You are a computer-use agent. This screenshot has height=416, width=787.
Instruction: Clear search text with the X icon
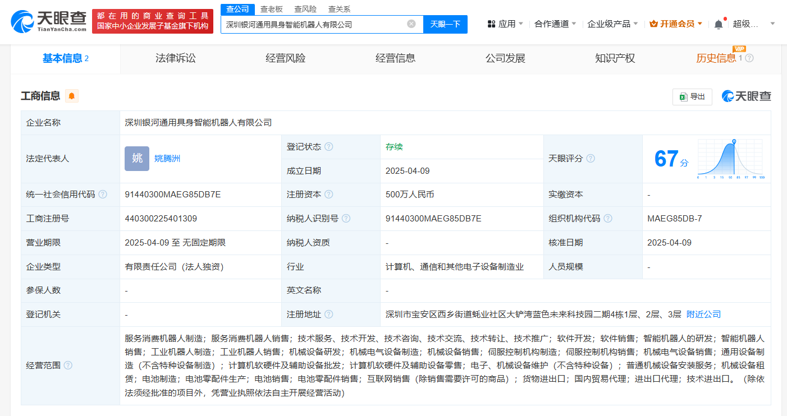(411, 24)
